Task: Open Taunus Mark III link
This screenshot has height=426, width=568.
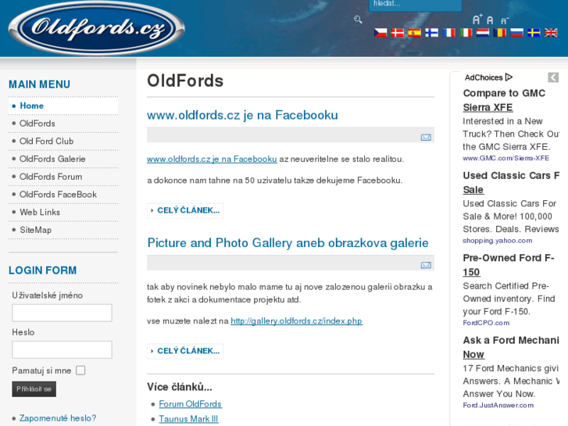Action: coord(188,419)
